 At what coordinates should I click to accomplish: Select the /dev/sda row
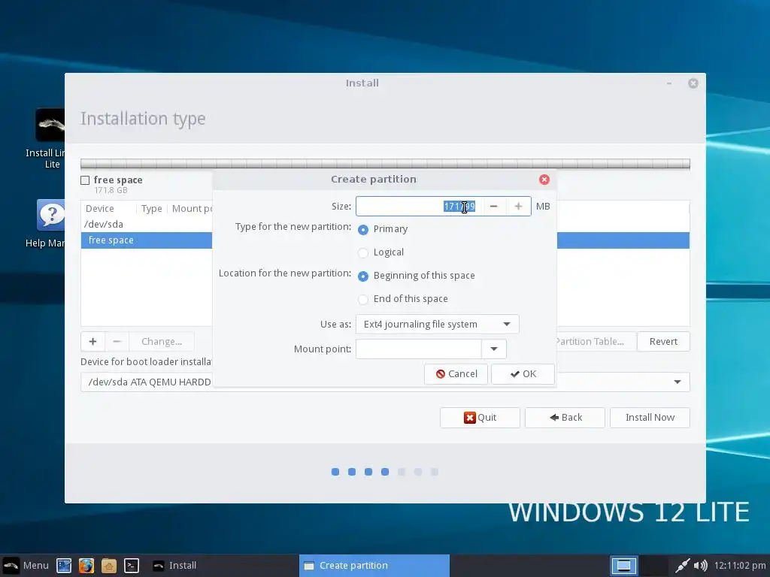pos(147,224)
